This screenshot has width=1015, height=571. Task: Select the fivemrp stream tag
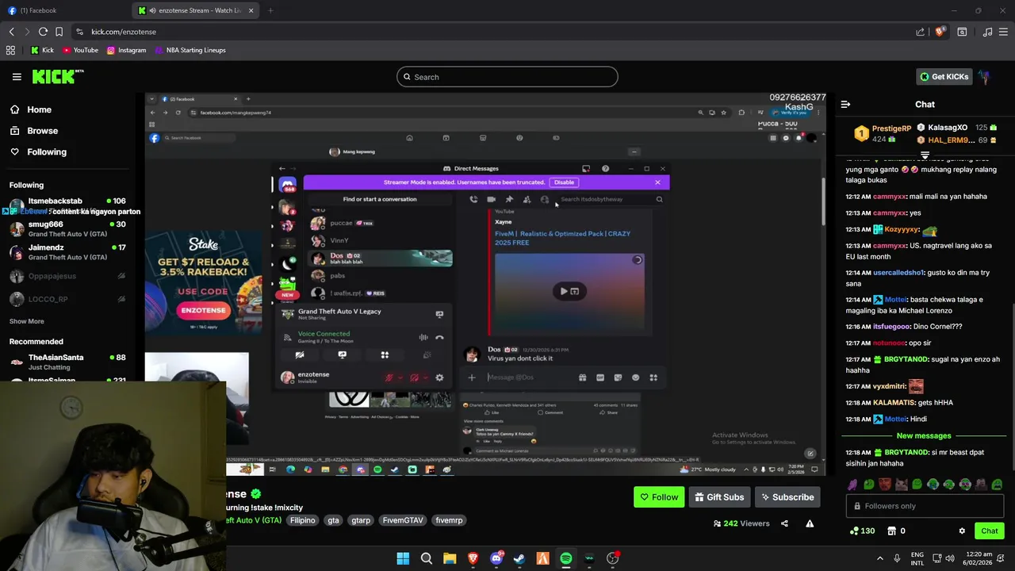pyautogui.click(x=449, y=520)
